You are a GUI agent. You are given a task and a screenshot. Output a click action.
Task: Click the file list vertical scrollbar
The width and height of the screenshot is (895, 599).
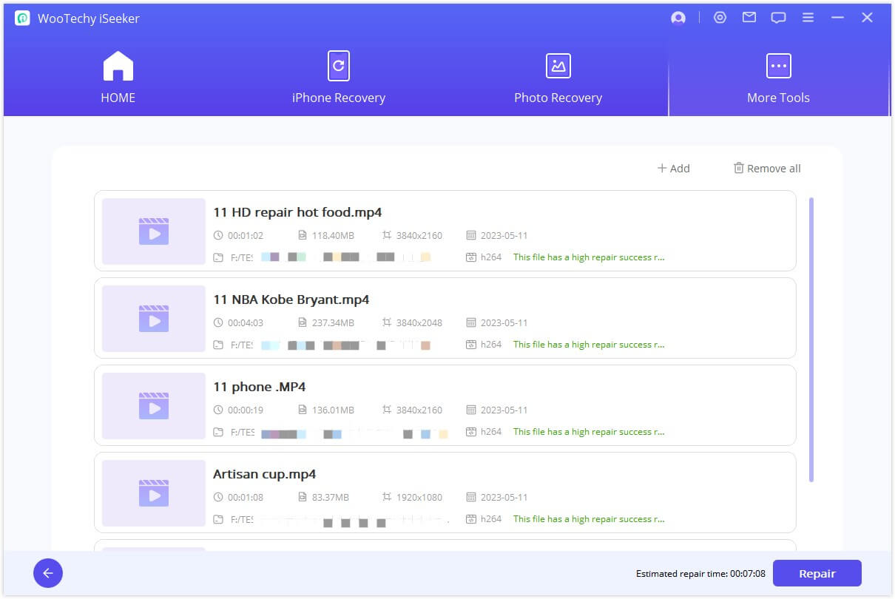tap(811, 340)
